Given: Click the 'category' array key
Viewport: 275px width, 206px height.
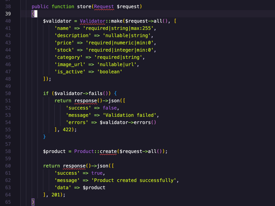Looking at the screenshot, I should (68, 57).
